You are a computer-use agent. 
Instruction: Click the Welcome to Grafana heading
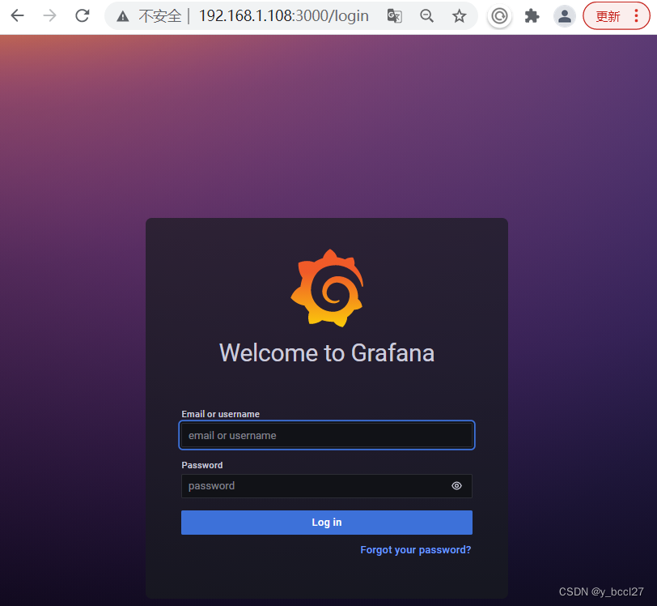(x=327, y=353)
